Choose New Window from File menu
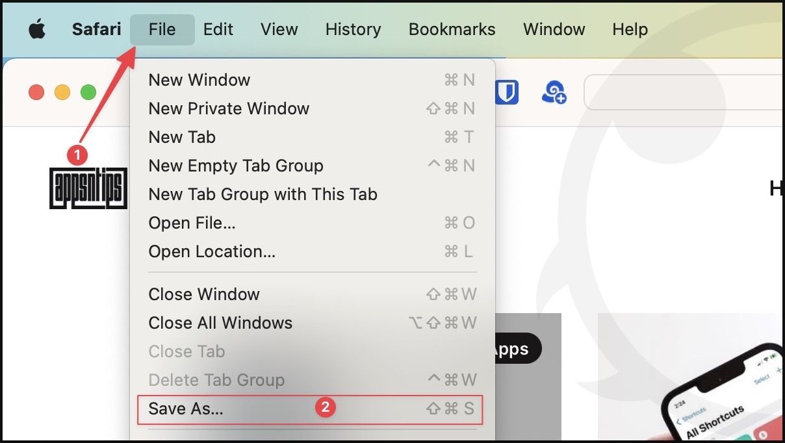 [x=199, y=80]
